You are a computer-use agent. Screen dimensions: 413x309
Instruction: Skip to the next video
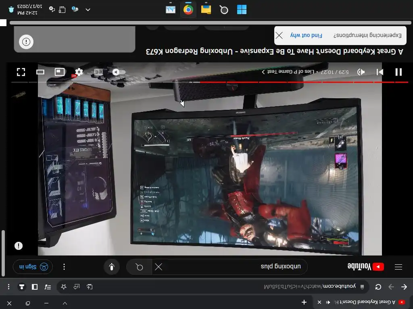(x=380, y=72)
